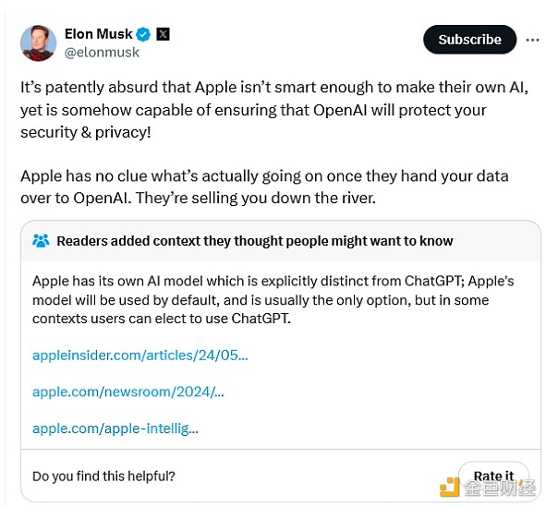This screenshot has height=507, width=546.
Task: Click the blue verified checkmark badge
Action: pos(143,34)
